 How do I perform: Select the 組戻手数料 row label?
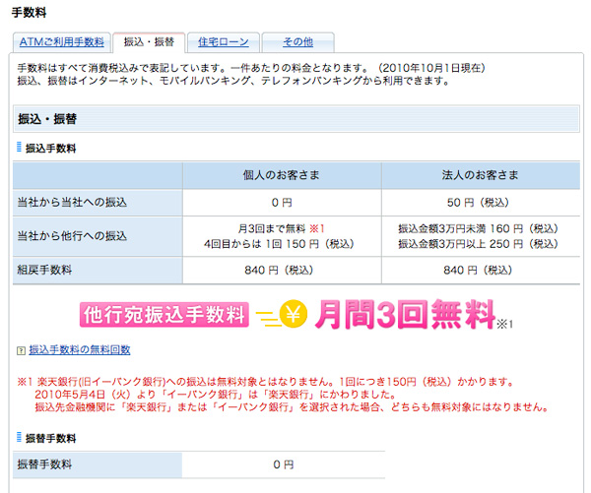tap(46, 270)
